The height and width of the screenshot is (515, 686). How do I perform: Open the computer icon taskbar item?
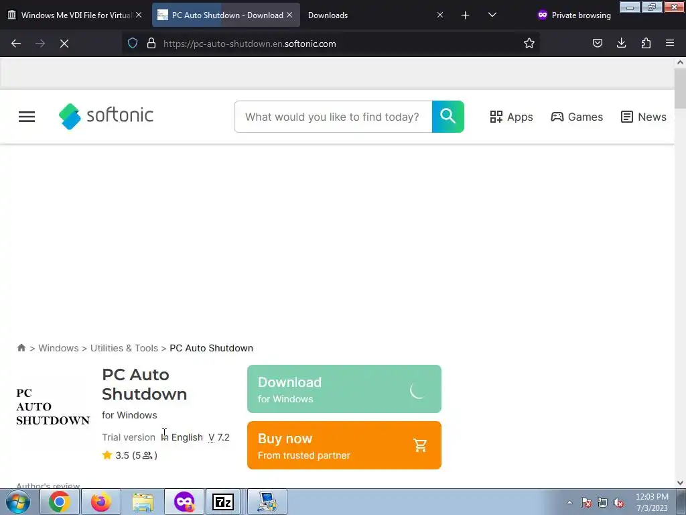tap(267, 502)
